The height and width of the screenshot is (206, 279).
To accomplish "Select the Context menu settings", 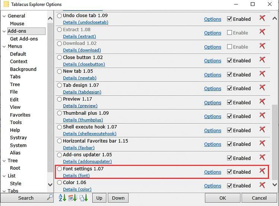I will point(19,61).
